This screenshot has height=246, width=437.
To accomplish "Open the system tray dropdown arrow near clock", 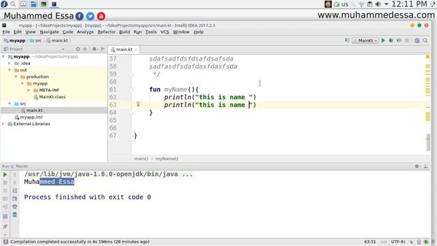I will tap(386, 4).
